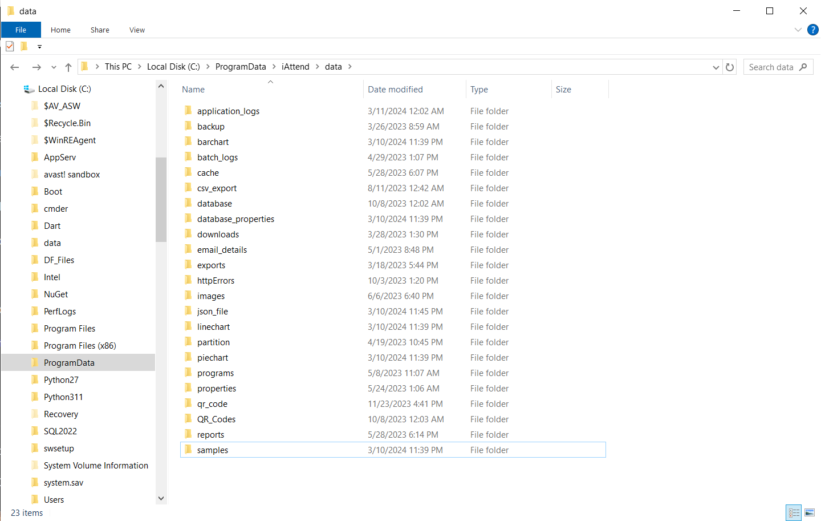Click the Forward navigation arrow

point(36,67)
